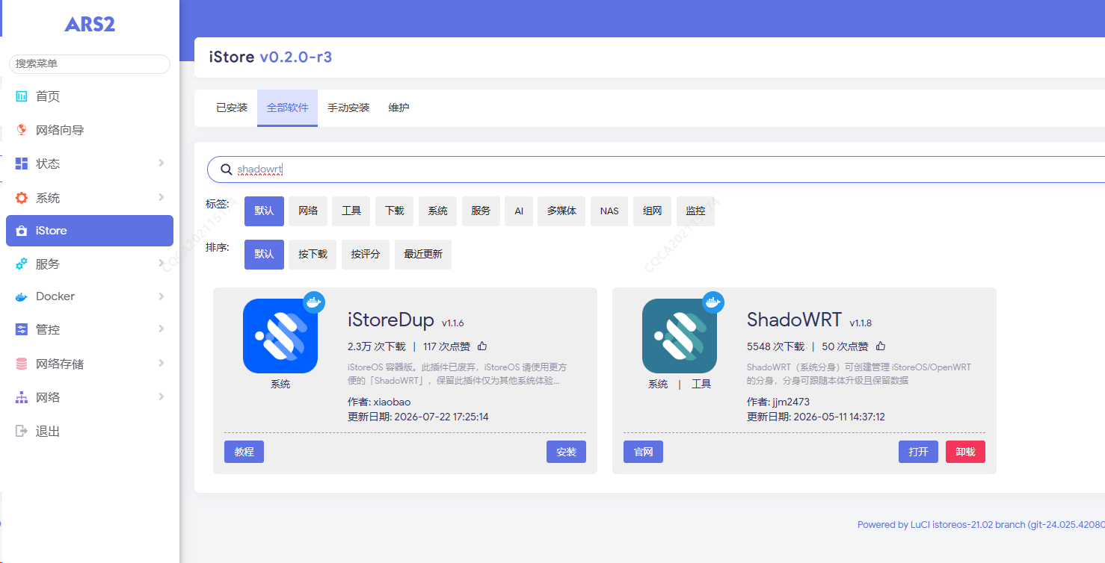Open ShadoWRT 官网 button
The height and width of the screenshot is (563, 1105).
[x=643, y=452]
